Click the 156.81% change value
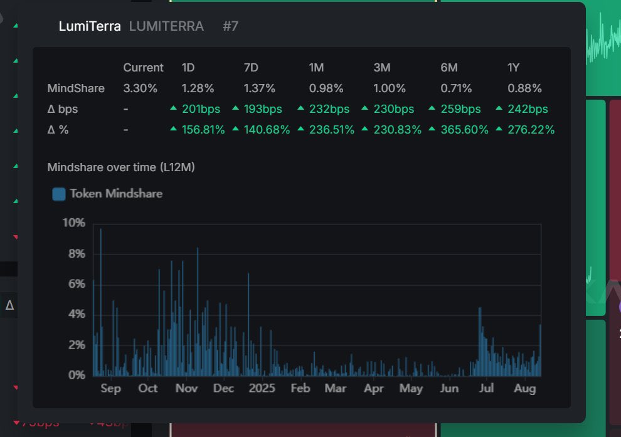This screenshot has width=621, height=437. (203, 129)
